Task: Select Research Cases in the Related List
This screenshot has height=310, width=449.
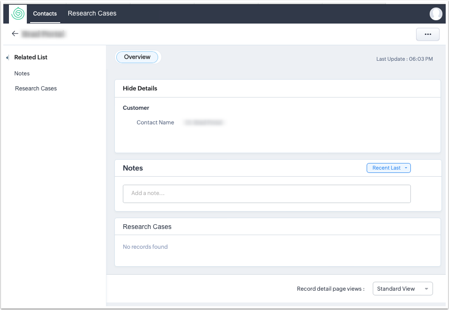Action: [x=36, y=89]
